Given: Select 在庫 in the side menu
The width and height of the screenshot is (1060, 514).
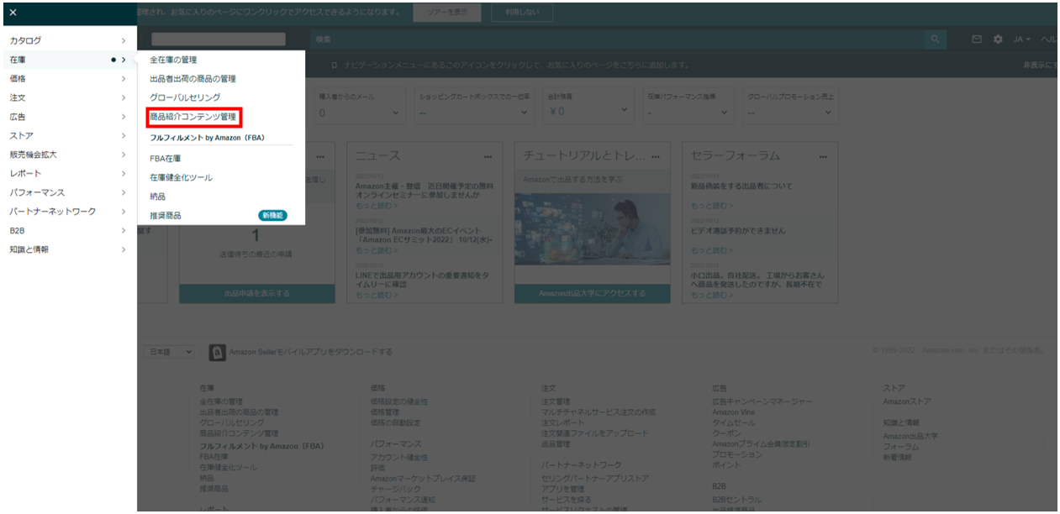Looking at the screenshot, I should [18, 60].
